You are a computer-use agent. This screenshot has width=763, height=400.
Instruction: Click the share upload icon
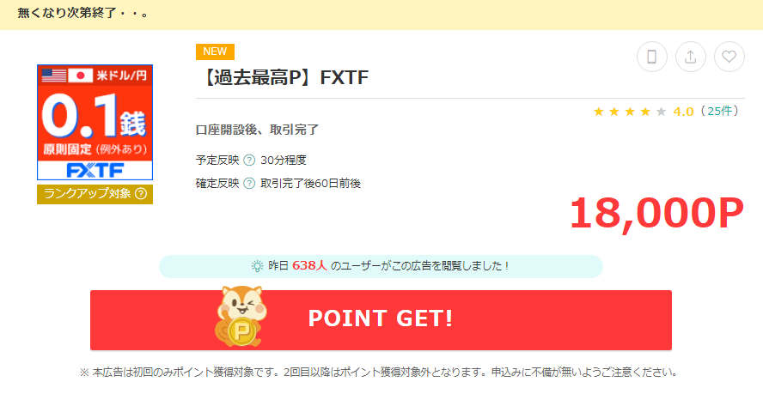(691, 57)
